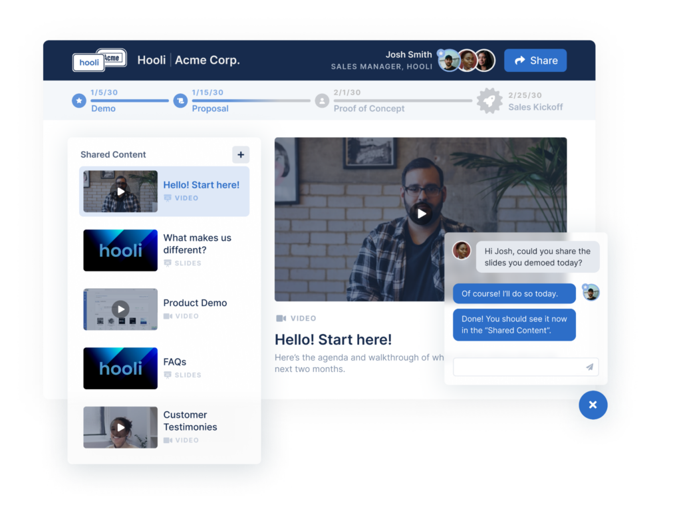Play the 'Hello! Start here!' main video
Screen dimensions: 681x513
421,214
